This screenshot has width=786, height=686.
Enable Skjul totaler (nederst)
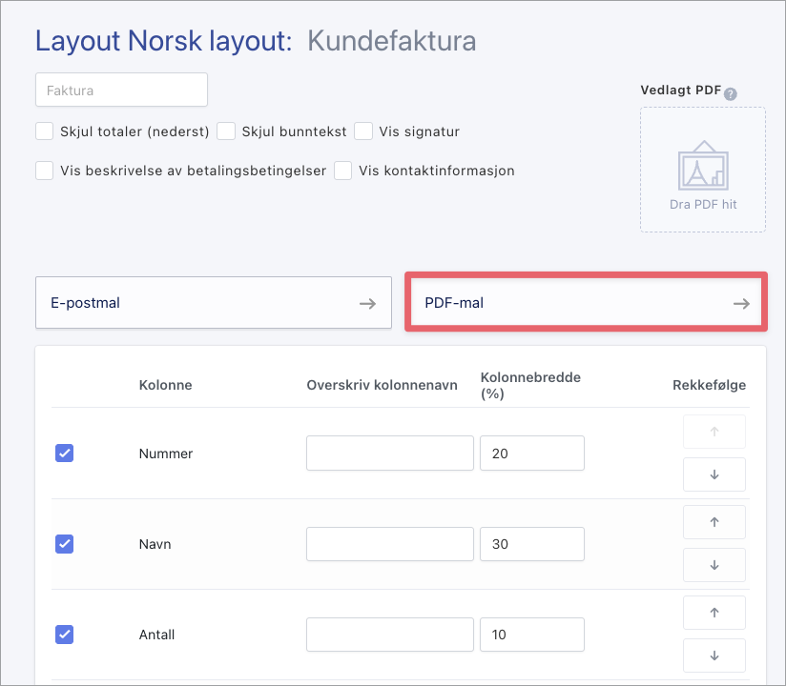pyautogui.click(x=44, y=131)
